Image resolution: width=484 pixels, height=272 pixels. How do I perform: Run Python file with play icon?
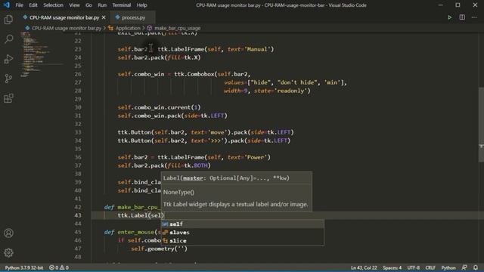(x=449, y=17)
